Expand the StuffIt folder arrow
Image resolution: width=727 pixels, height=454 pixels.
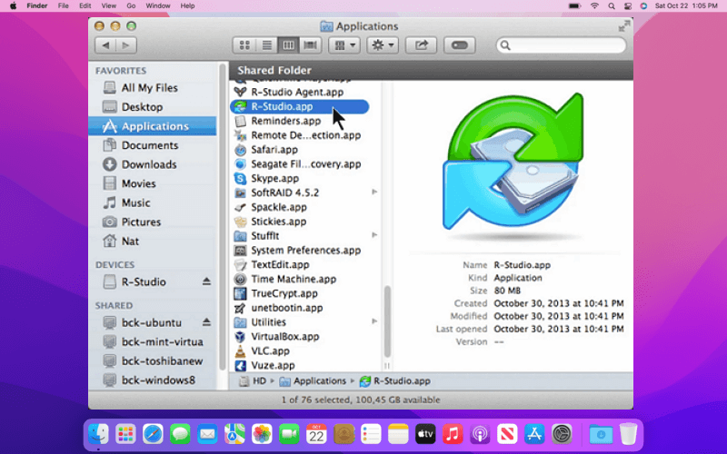(374, 235)
